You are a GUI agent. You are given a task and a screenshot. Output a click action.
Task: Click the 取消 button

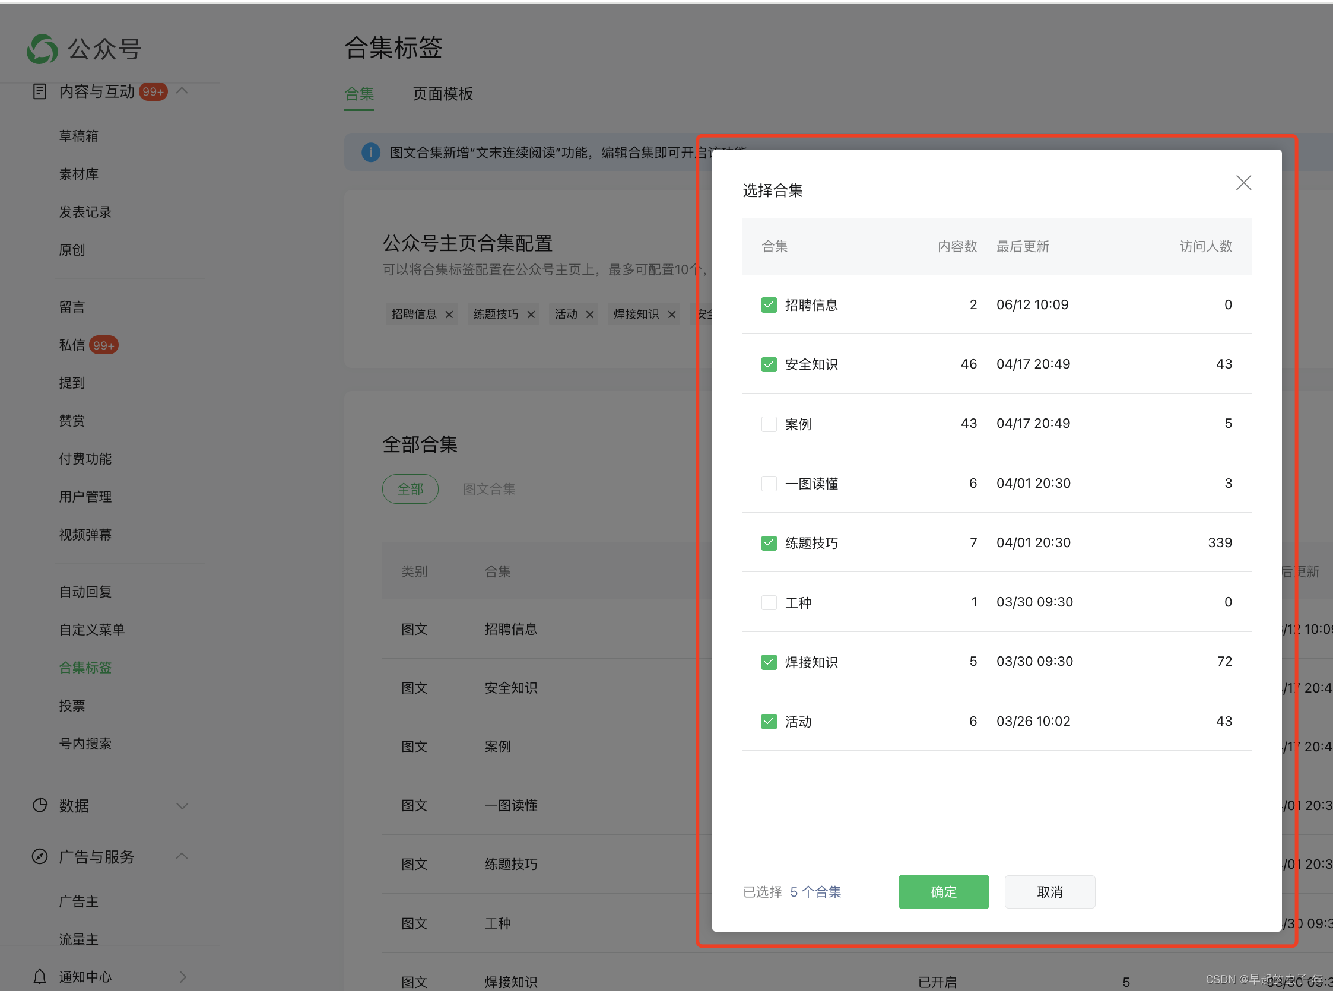[1049, 891]
